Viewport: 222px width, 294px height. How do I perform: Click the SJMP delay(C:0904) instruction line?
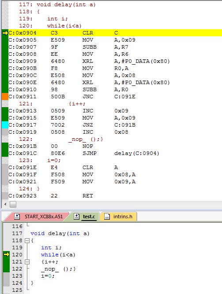tap(115, 153)
